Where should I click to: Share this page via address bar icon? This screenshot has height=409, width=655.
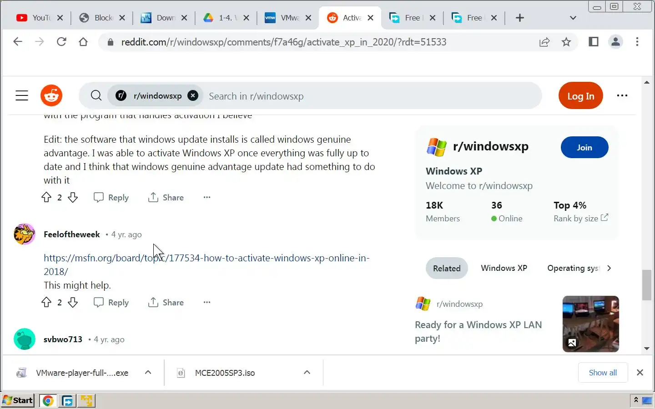[544, 42]
